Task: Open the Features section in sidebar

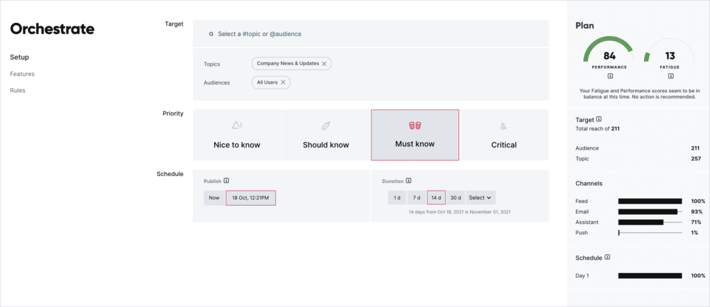Action: (22, 74)
